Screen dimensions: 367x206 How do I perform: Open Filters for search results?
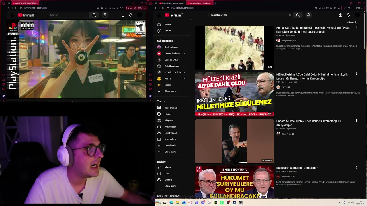click(x=352, y=23)
